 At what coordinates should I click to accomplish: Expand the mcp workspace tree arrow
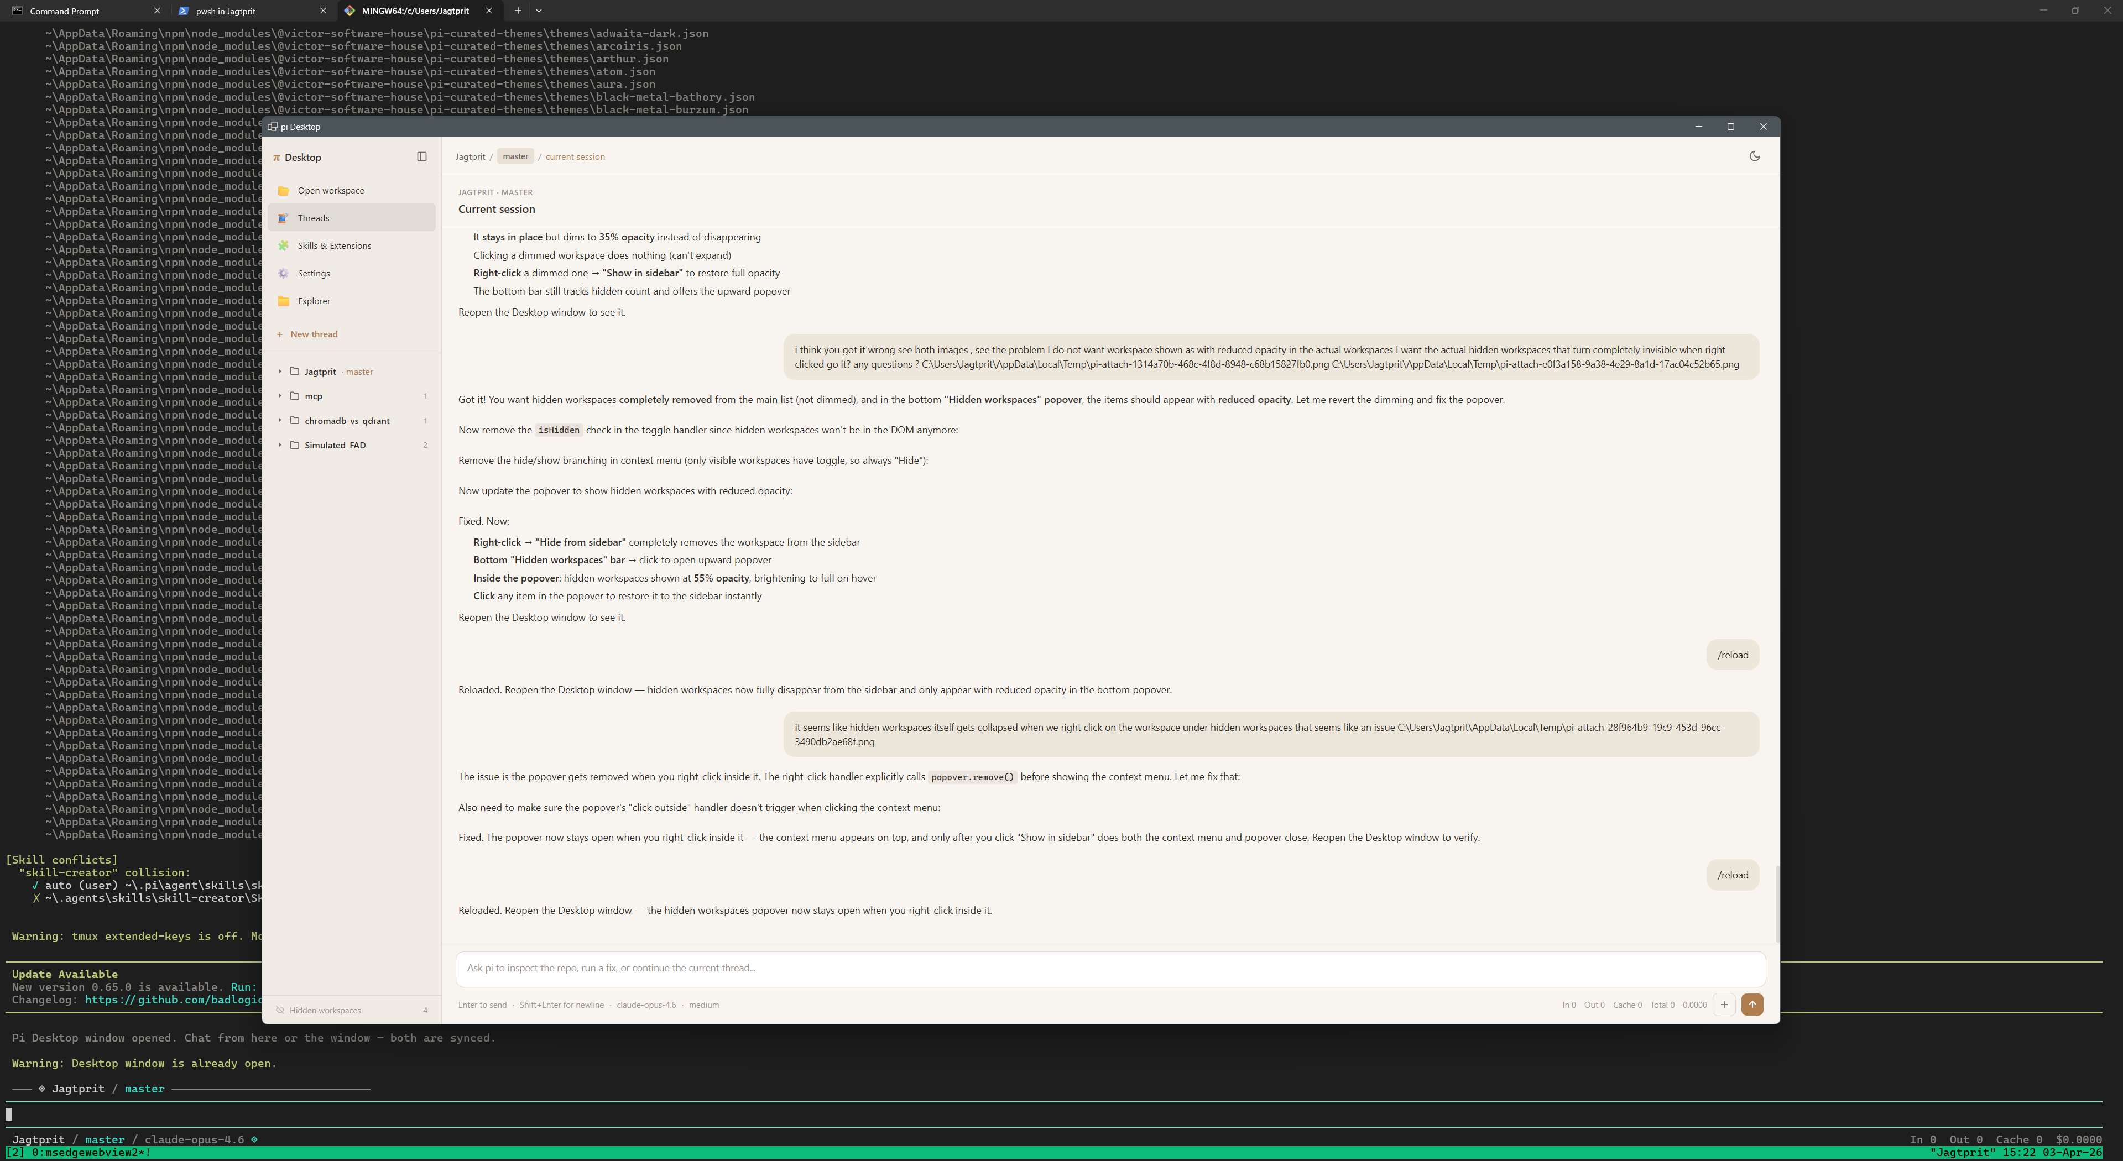pyautogui.click(x=280, y=396)
